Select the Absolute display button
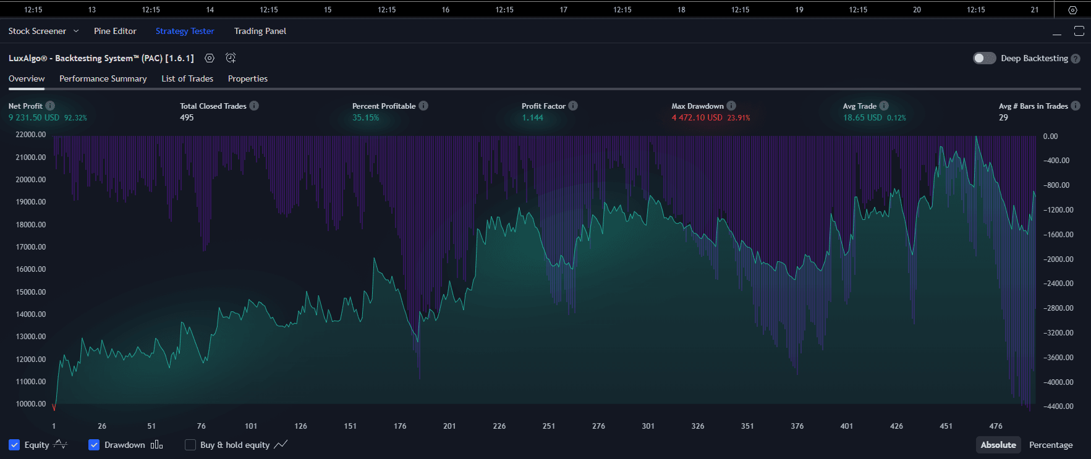 tap(998, 445)
